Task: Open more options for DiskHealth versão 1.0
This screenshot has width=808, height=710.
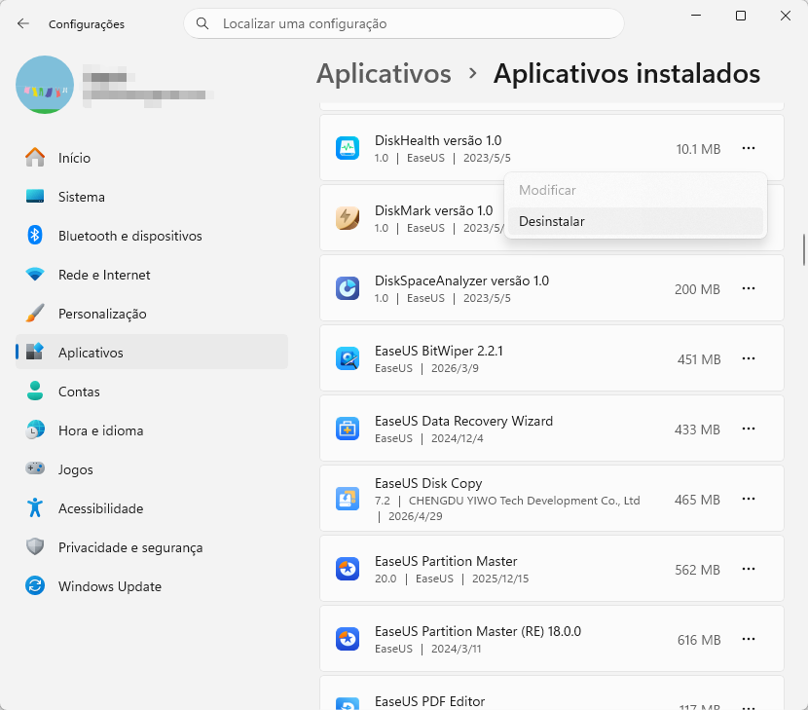Action: point(749,148)
